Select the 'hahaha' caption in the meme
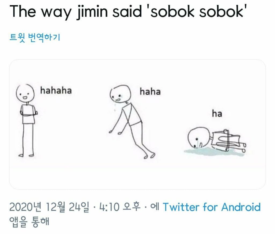The width and height of the screenshot is (275, 234). tap(56, 90)
